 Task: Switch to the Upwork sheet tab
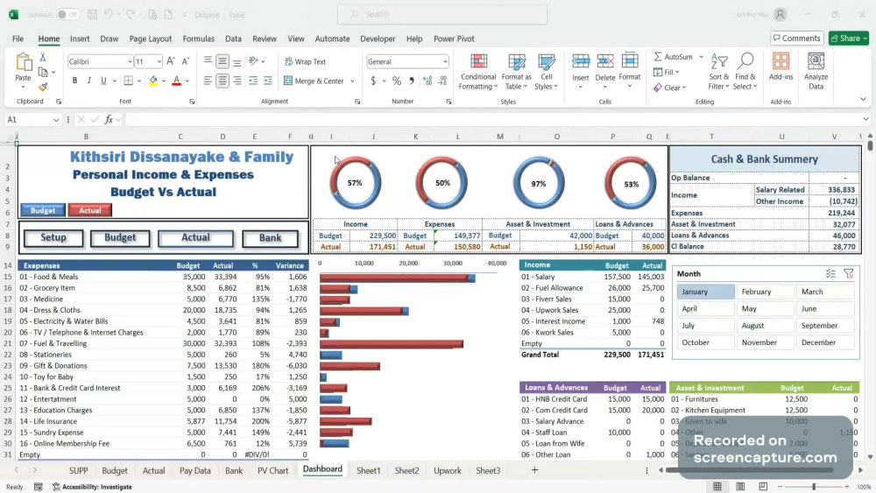(x=448, y=470)
